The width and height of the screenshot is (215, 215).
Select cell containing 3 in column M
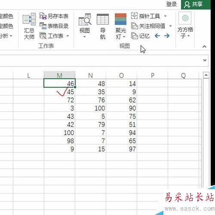[59, 107]
